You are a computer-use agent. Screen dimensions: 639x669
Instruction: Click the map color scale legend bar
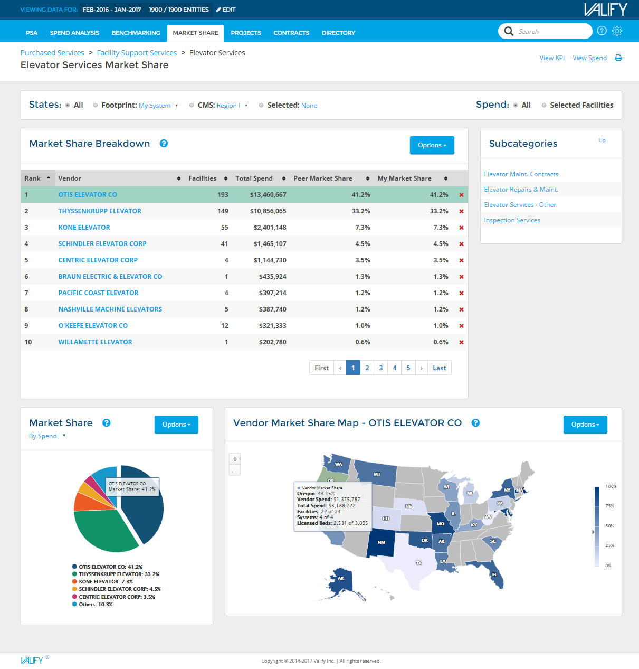click(597, 526)
